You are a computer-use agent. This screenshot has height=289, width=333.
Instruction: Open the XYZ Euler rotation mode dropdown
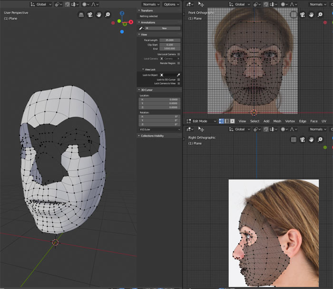point(159,130)
